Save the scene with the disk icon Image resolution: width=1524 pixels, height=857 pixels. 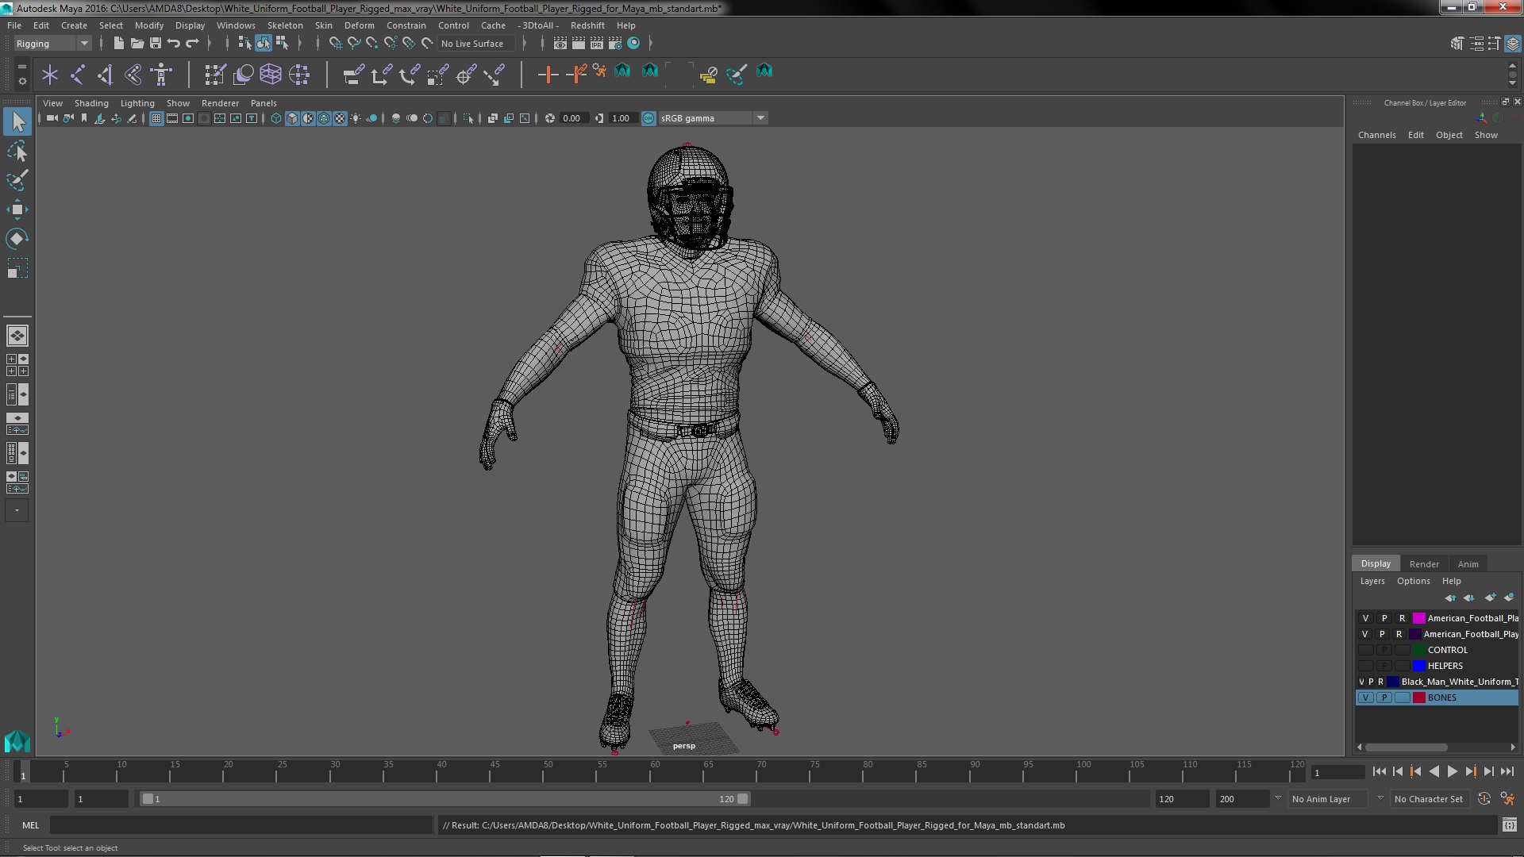pyautogui.click(x=156, y=44)
